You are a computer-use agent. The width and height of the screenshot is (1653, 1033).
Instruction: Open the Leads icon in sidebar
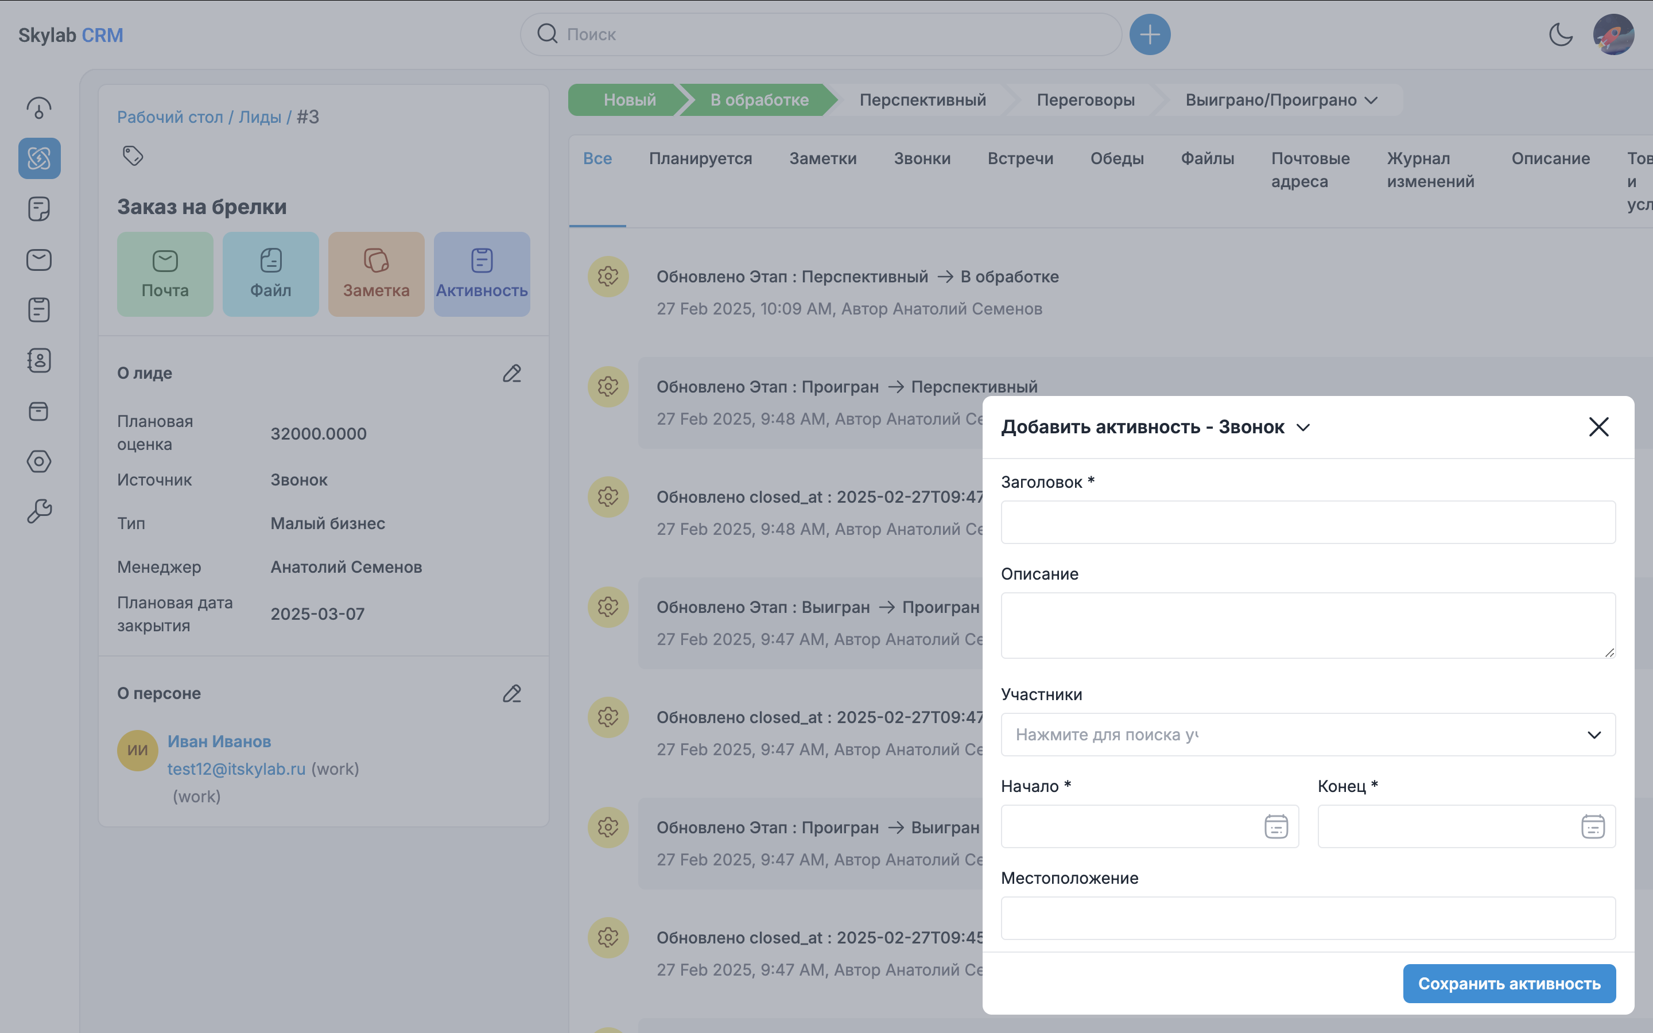(x=39, y=158)
